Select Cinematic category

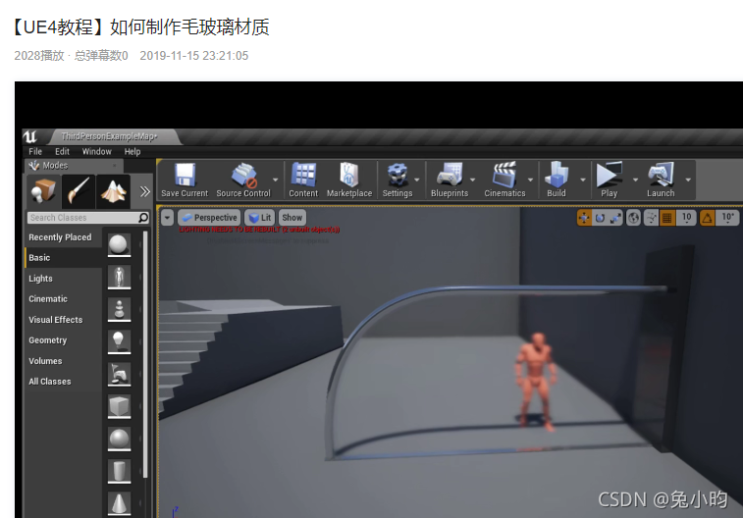pos(63,299)
